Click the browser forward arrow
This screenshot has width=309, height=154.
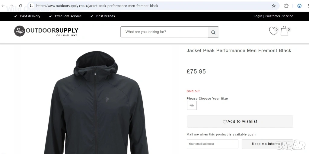pyautogui.click(x=12, y=6)
